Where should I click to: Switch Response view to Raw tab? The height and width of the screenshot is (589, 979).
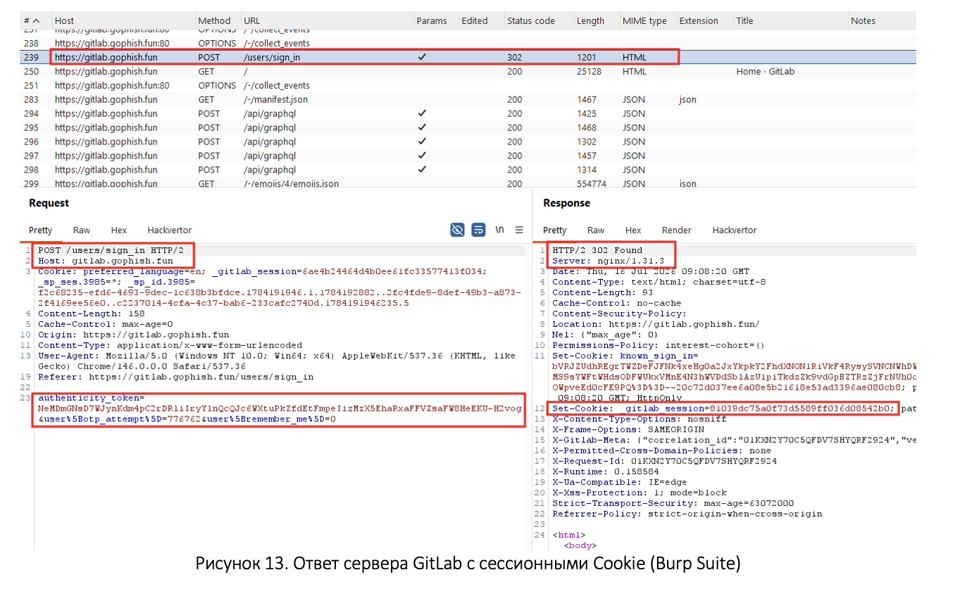click(596, 230)
